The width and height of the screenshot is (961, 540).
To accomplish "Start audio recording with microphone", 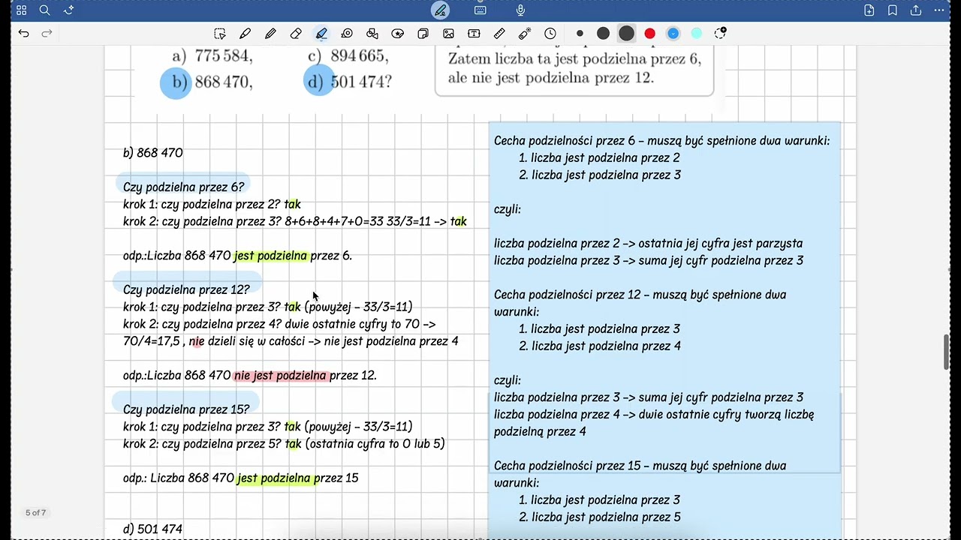I will pos(520,10).
